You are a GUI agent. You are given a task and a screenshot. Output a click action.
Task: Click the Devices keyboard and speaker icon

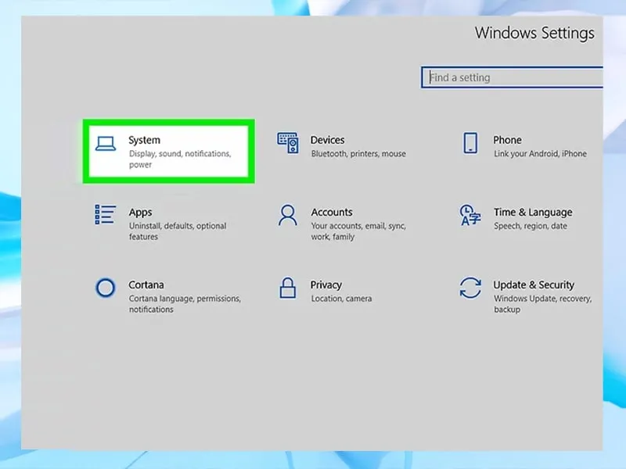click(x=288, y=143)
